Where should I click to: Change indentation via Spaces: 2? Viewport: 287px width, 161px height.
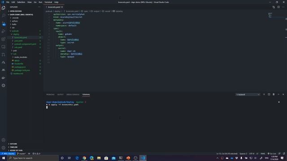[x=243, y=153]
